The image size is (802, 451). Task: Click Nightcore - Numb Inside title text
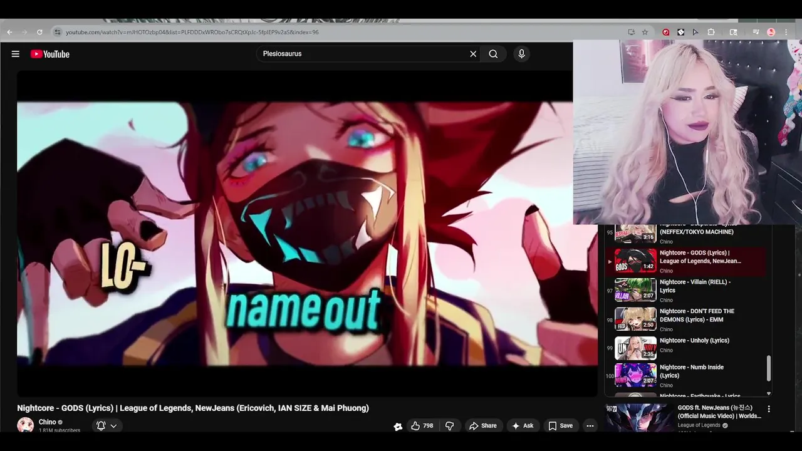click(x=692, y=371)
